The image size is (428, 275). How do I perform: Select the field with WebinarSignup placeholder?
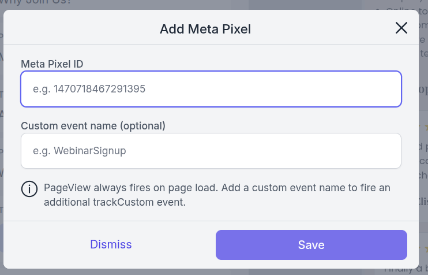click(211, 151)
